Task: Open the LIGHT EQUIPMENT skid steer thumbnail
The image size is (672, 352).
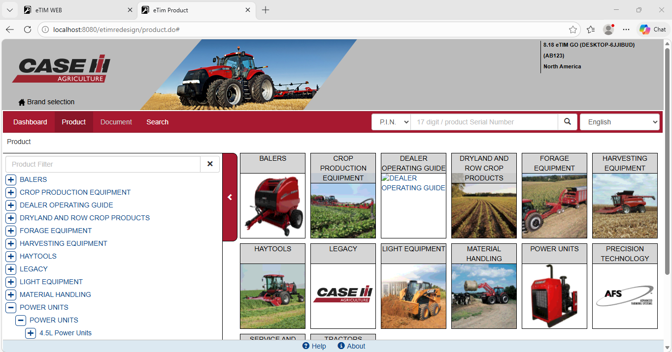Action: [x=413, y=296]
